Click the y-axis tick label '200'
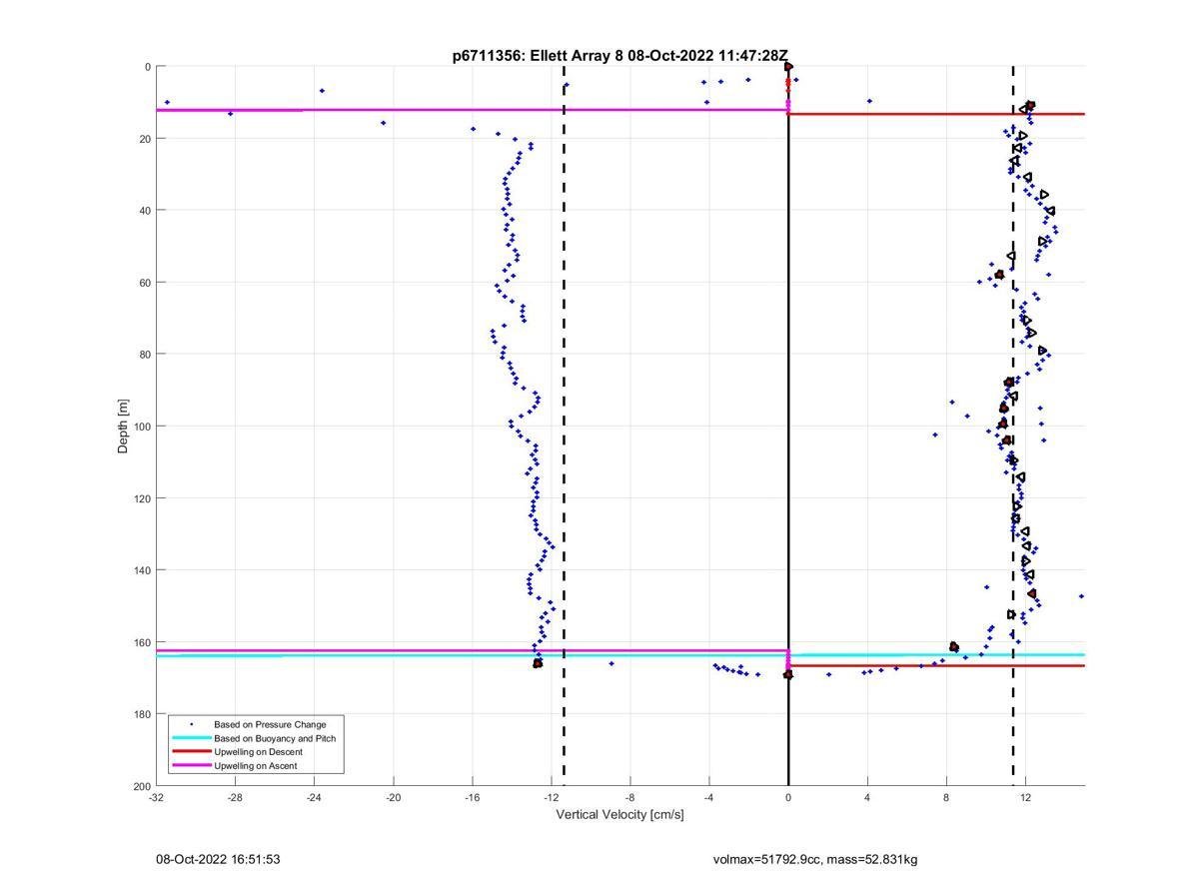 click(142, 786)
